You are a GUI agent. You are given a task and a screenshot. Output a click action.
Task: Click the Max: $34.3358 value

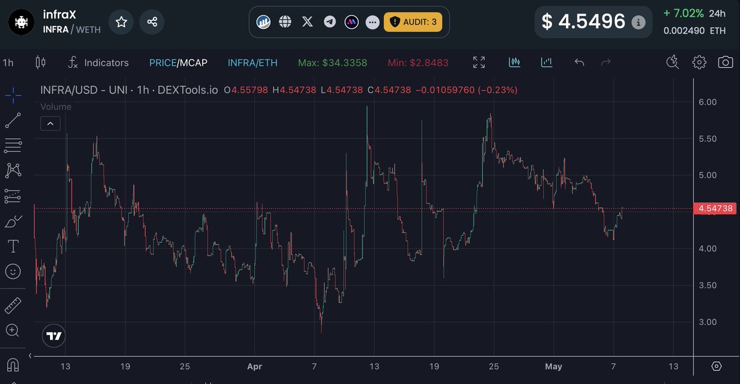332,62
